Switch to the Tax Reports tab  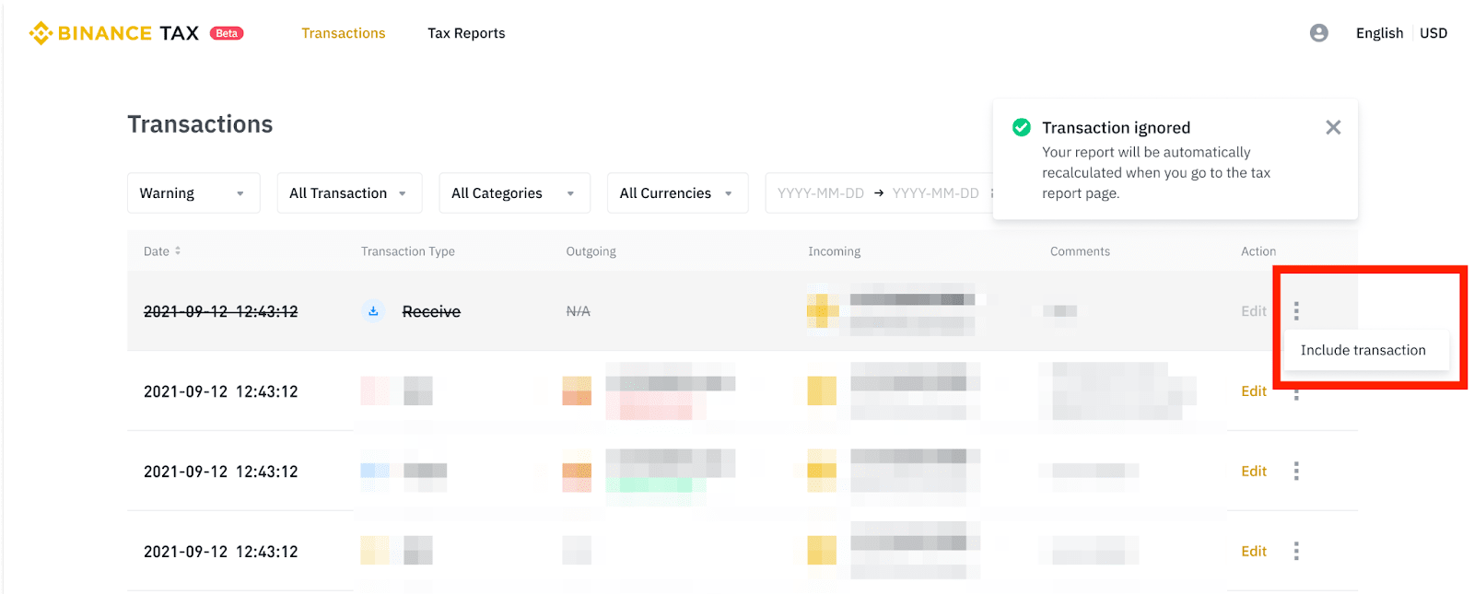coord(466,33)
